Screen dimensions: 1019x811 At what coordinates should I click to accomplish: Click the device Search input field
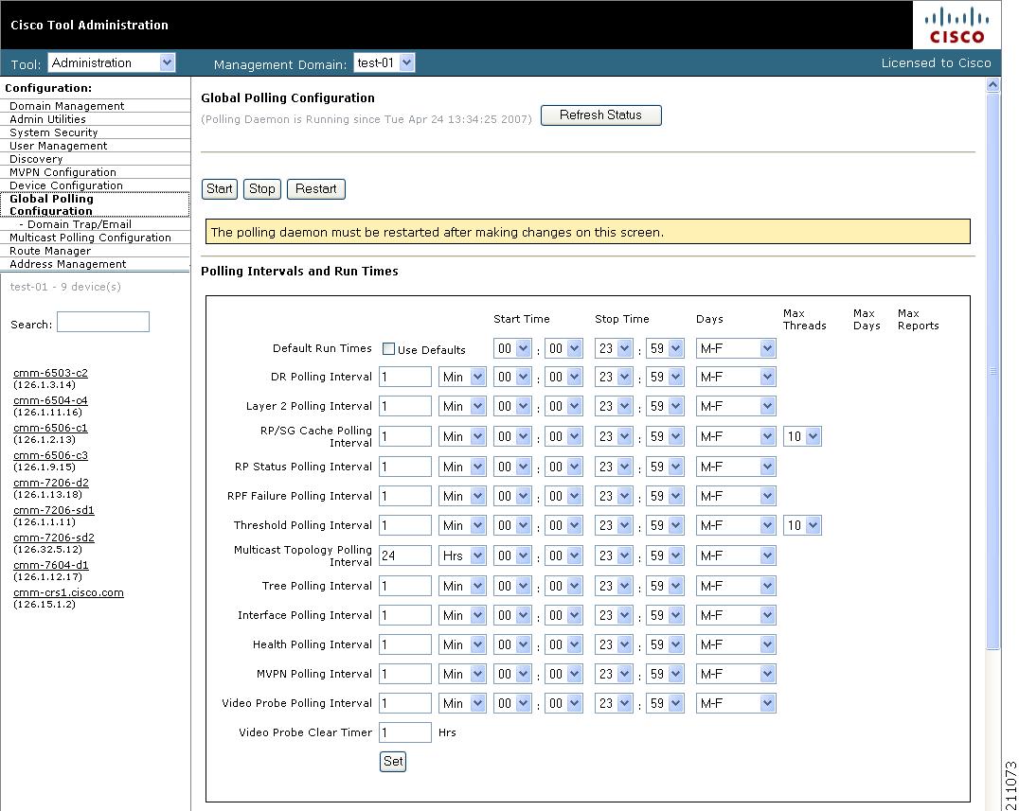pyautogui.click(x=102, y=323)
